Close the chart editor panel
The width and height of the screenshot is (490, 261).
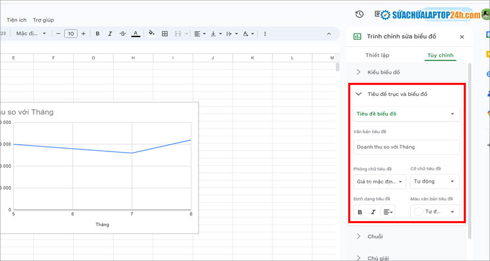click(x=462, y=37)
